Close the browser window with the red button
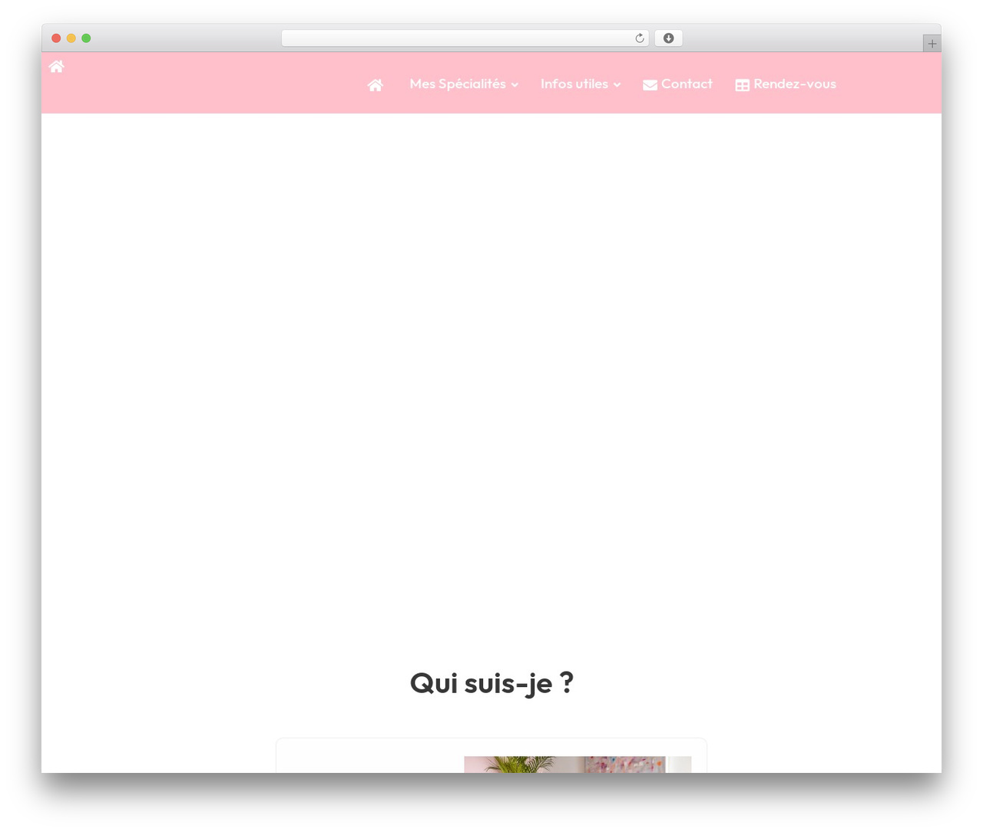 (56, 38)
